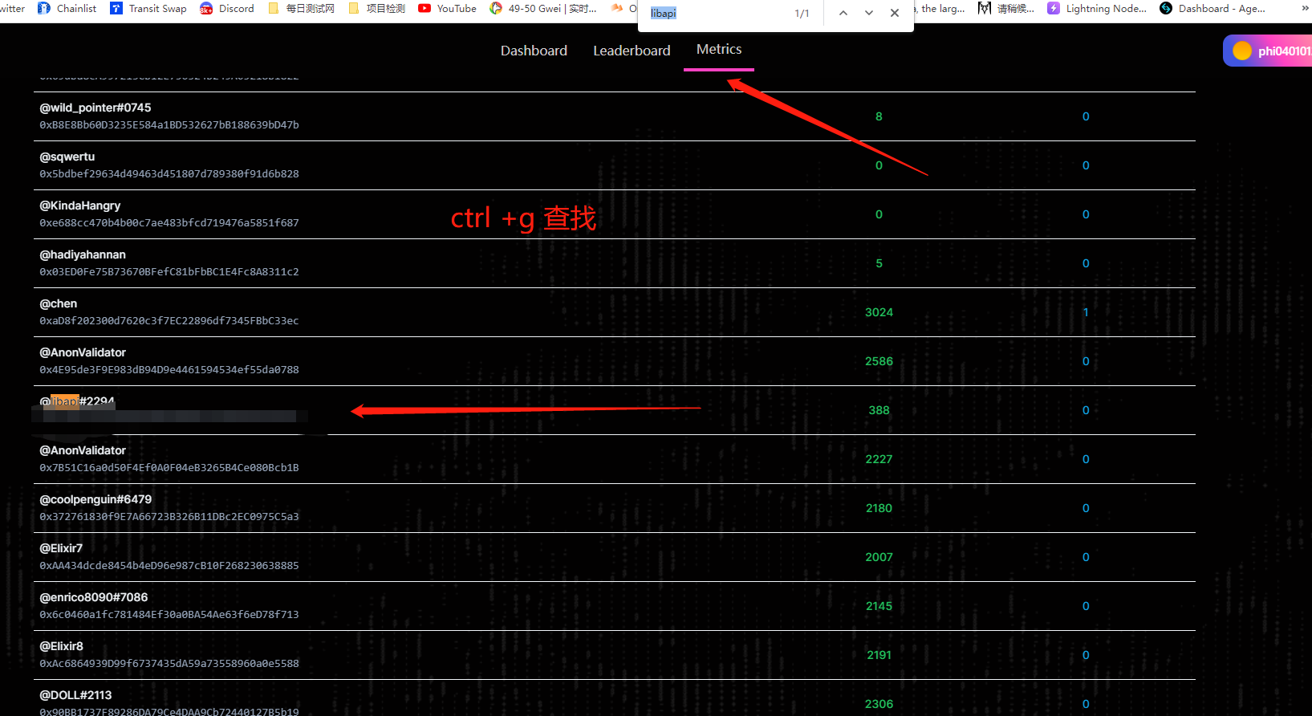Open the 49-50 Gwei gas tracker bookmark
The width and height of the screenshot is (1312, 716).
point(543,9)
